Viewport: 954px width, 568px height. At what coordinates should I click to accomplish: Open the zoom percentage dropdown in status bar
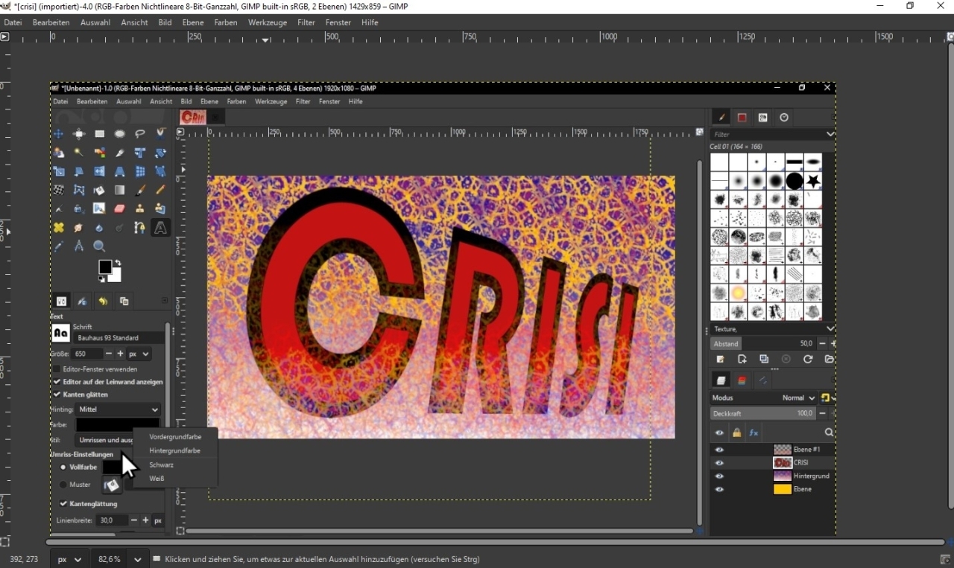(x=138, y=559)
